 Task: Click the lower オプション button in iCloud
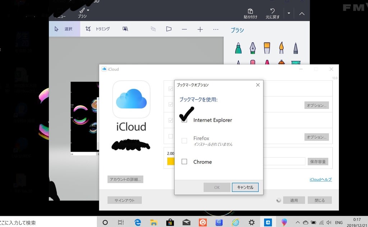pos(317,137)
